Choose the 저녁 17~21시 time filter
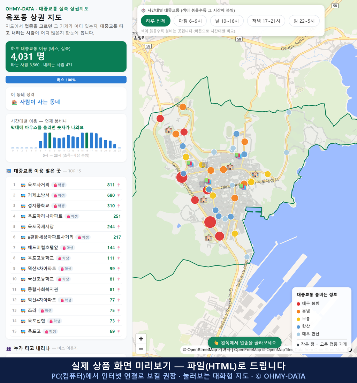Viewport: 357px width, 383px height. 266,21
